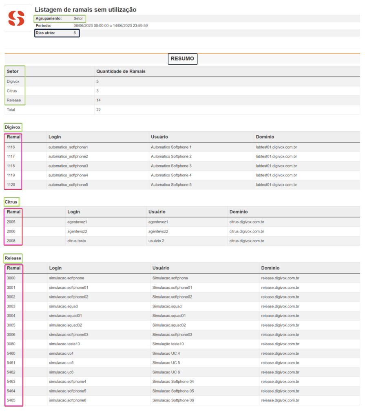Click user 'Automatico Softphone 2'
365x417 pixels.
click(x=171, y=156)
